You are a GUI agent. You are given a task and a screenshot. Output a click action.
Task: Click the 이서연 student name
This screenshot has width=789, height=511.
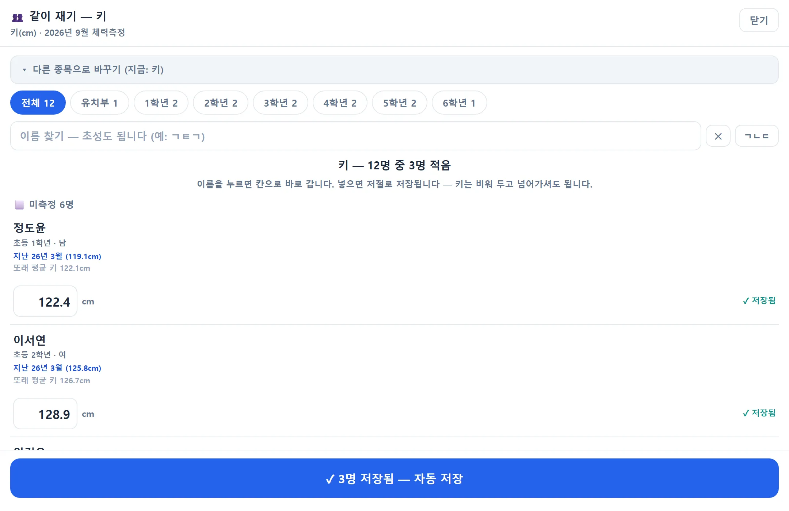pyautogui.click(x=30, y=340)
